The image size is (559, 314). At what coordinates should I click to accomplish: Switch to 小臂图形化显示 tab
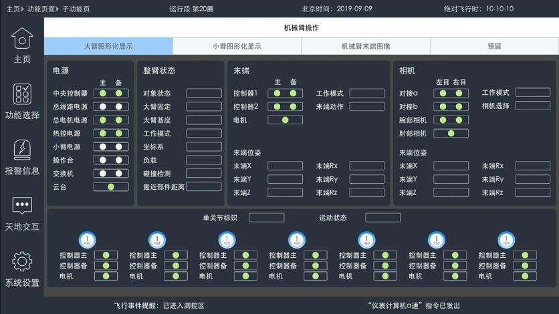(x=237, y=46)
